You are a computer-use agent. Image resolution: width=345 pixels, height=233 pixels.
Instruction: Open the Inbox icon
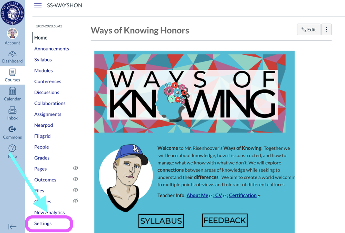tap(12, 110)
